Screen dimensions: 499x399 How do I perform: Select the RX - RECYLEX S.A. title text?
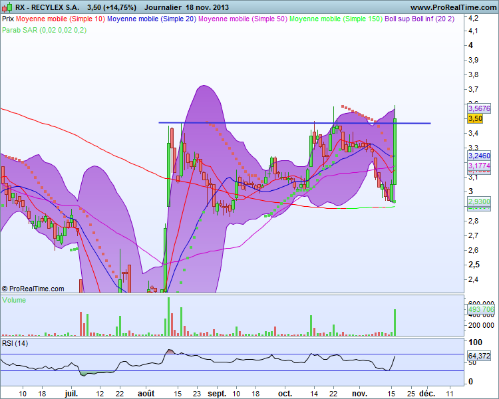(47, 7)
